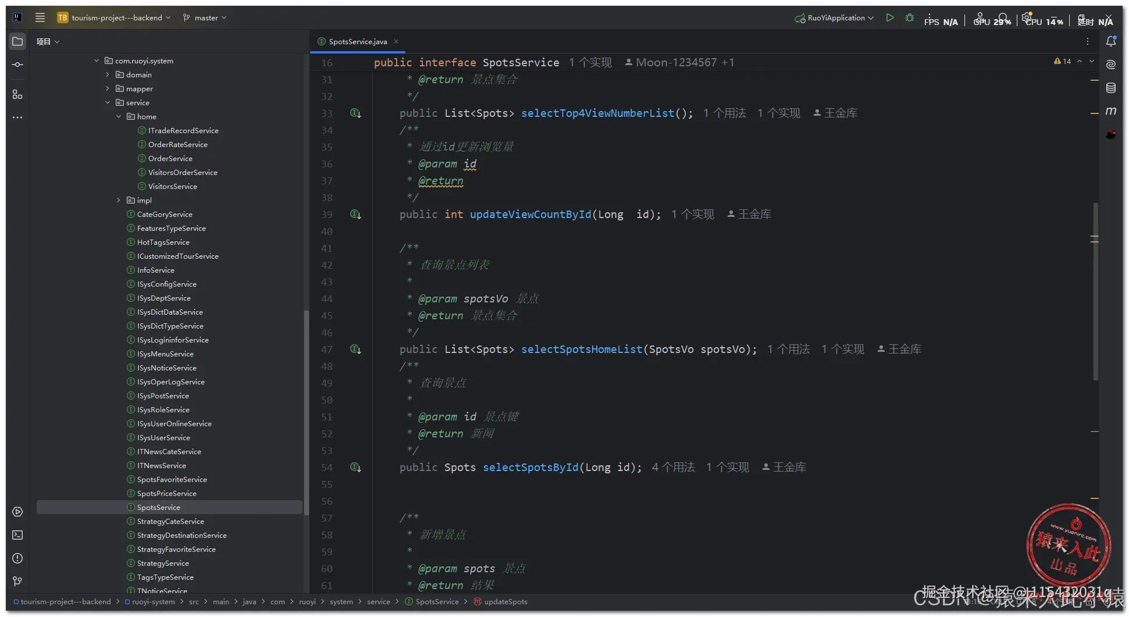Click the tourism-project---backend breadcrumb

(x=62, y=601)
